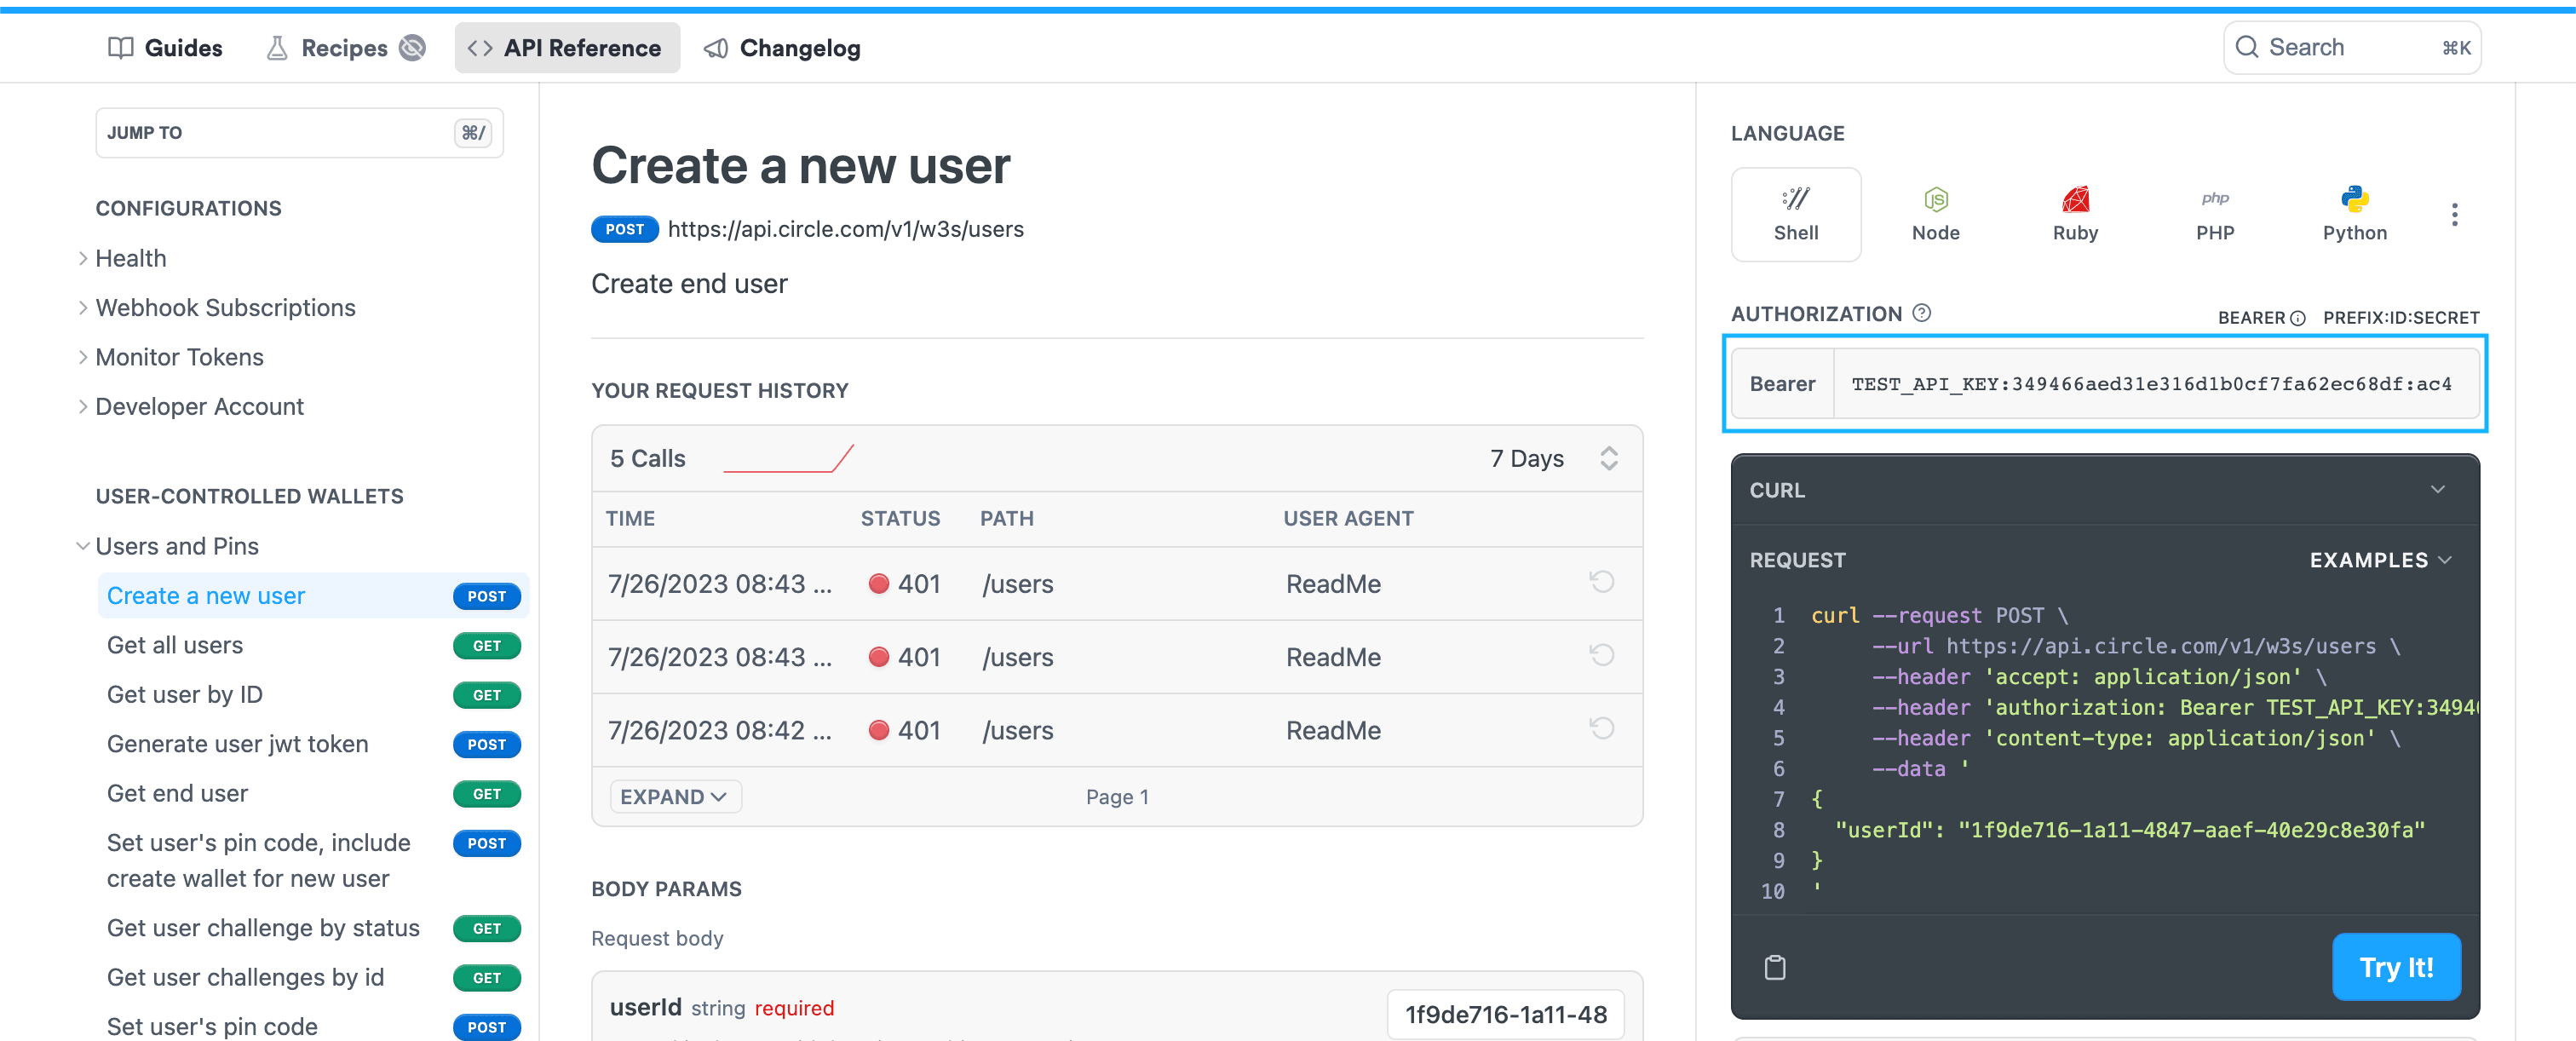Retry the first 08:43 request row icon
The height and width of the screenshot is (1041, 2576).
[x=1601, y=582]
